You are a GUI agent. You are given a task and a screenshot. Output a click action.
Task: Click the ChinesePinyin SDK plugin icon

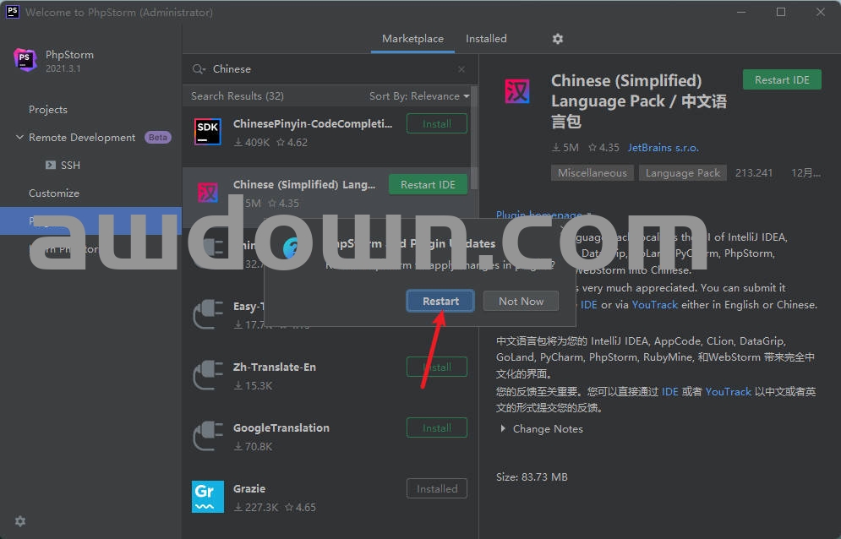pos(208,131)
